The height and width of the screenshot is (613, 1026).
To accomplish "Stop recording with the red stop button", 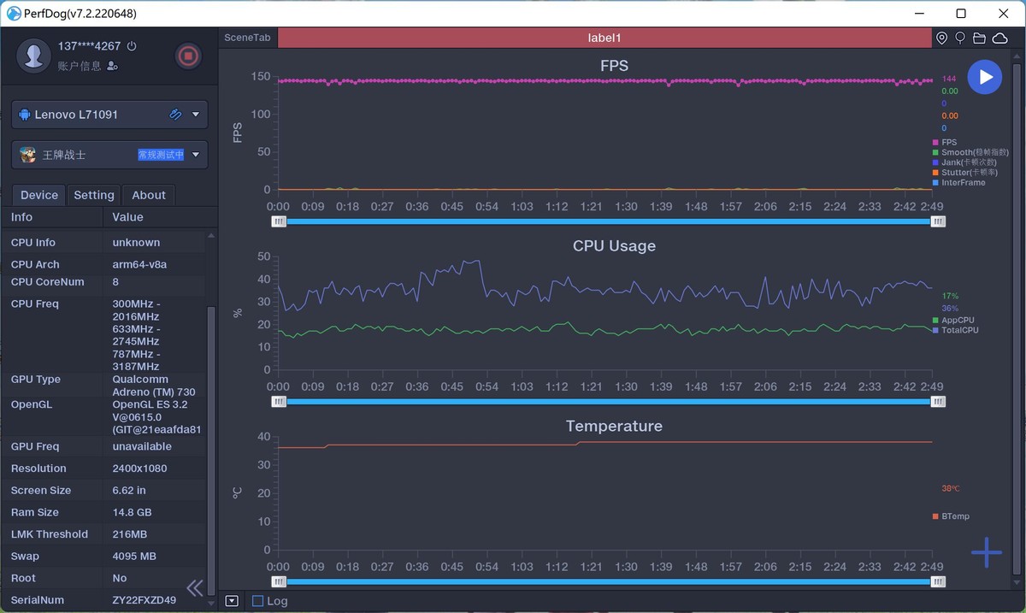I will pos(188,56).
